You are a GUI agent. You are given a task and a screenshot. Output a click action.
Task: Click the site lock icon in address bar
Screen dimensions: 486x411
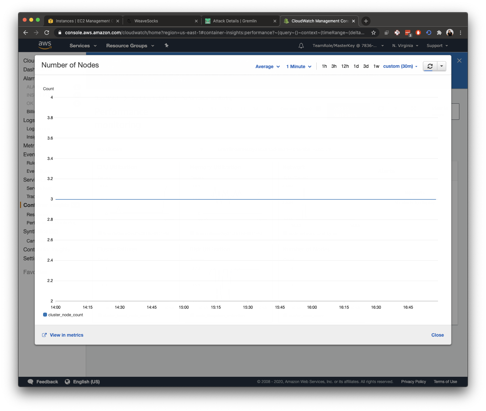[x=60, y=33]
